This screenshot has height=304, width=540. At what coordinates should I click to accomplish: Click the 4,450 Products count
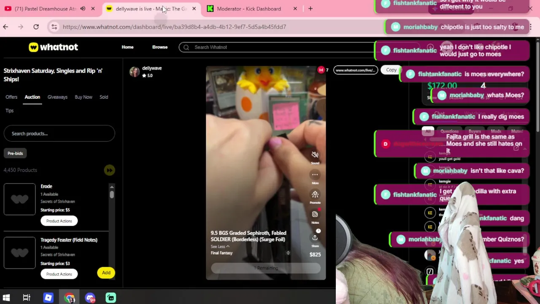pos(20,170)
